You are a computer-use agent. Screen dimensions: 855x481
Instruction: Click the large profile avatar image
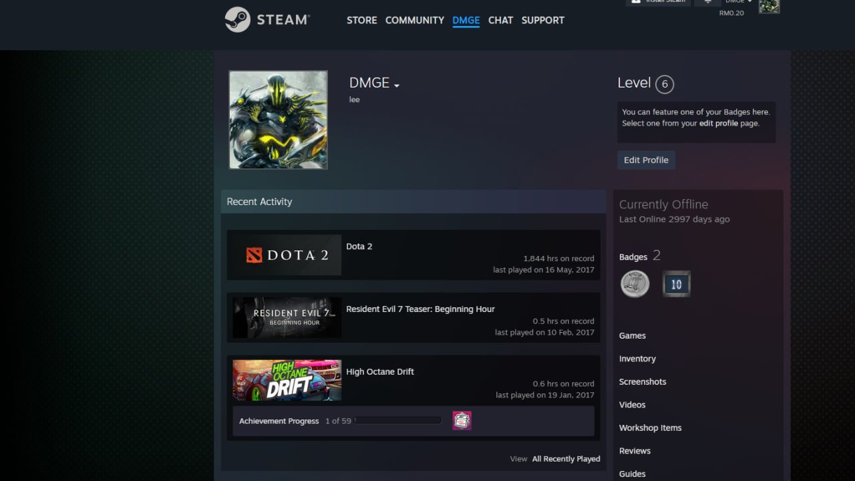pos(278,120)
